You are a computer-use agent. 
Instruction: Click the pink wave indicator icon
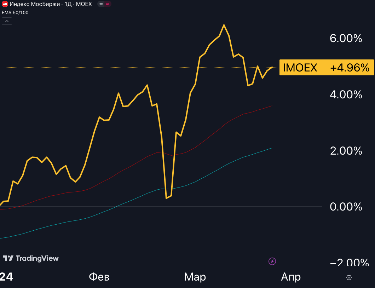(108, 4)
